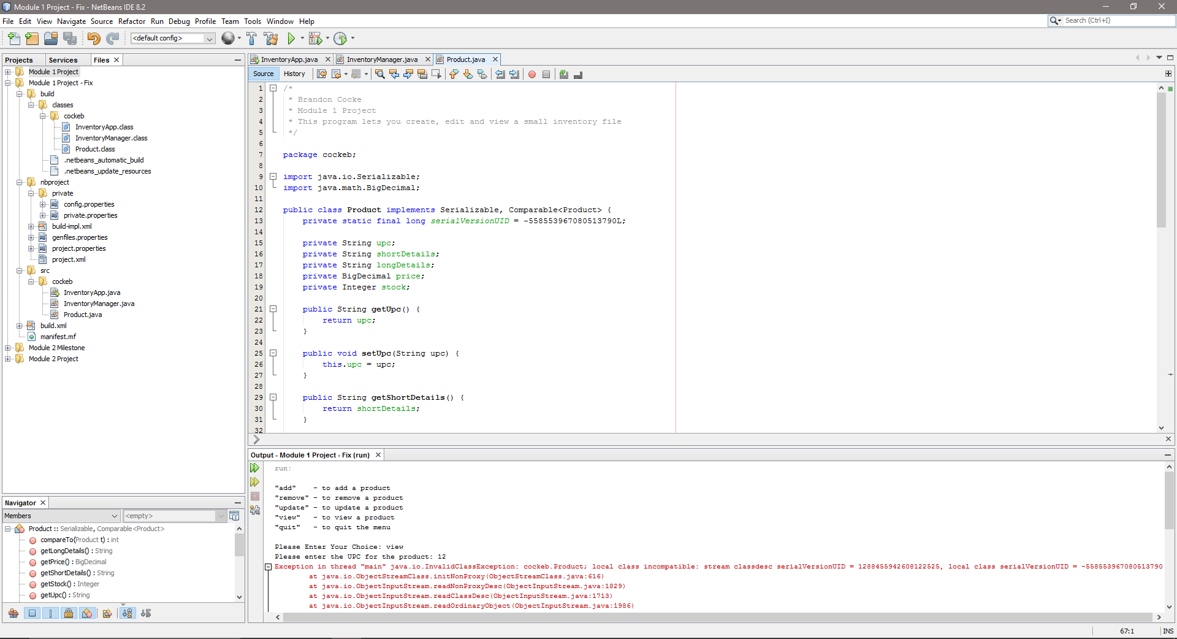Open the default config dropdown
Image resolution: width=1177 pixels, height=639 pixels.
click(210, 39)
